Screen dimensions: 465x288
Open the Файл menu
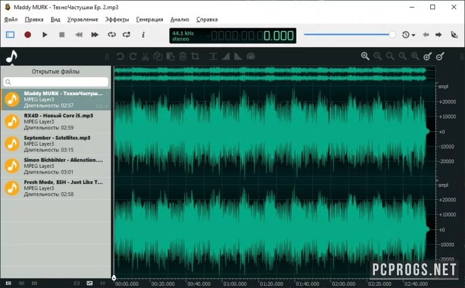coord(10,19)
